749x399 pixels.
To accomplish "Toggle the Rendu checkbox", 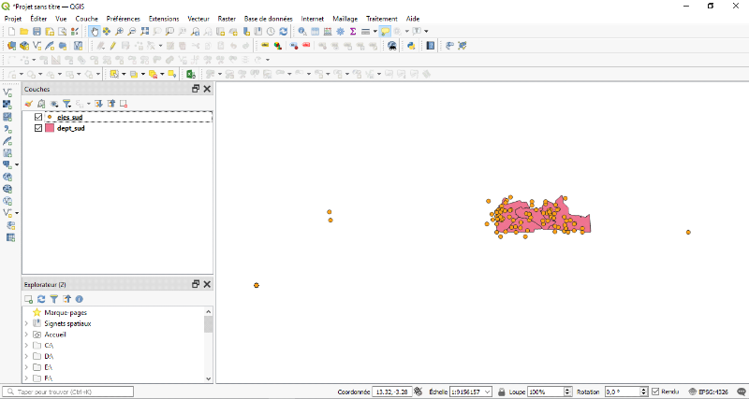I will click(655, 392).
